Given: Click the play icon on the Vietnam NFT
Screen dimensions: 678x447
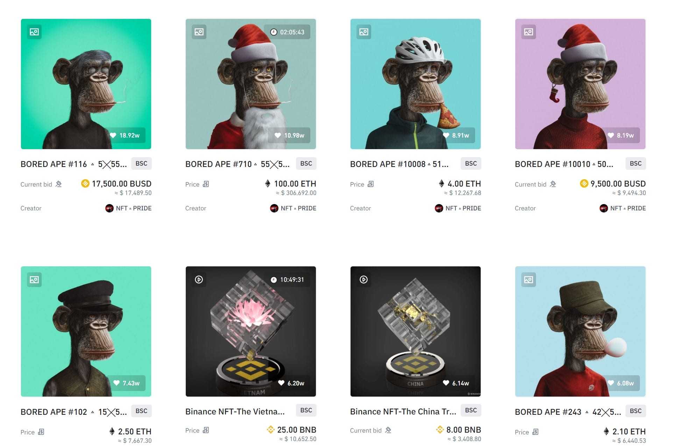Looking at the screenshot, I should pyautogui.click(x=199, y=280).
